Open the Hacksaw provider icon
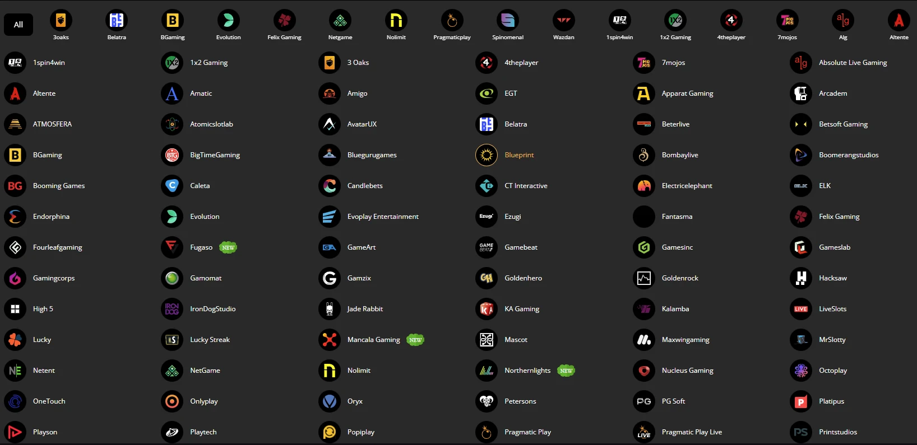This screenshot has height=445, width=917. tap(801, 278)
